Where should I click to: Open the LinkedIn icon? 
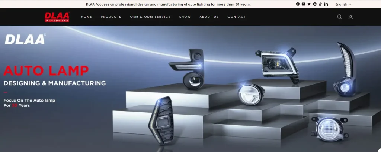[326, 4]
